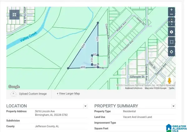The image size is (187, 132).
Task: Collapse the Location section dropdown arrow
Action: click(85, 106)
